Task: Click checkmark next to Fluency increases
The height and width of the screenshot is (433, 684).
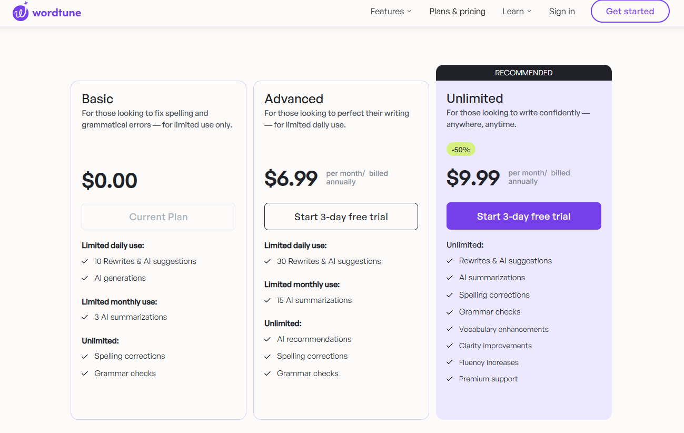Action: click(x=450, y=362)
